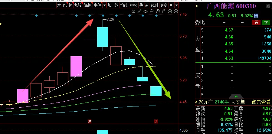Toggle the 连板 indicator button

[x=88, y=5]
